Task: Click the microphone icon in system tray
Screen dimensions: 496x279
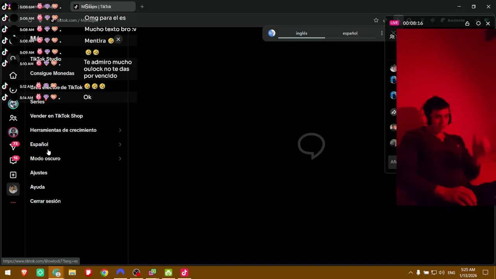Action: tap(418, 273)
